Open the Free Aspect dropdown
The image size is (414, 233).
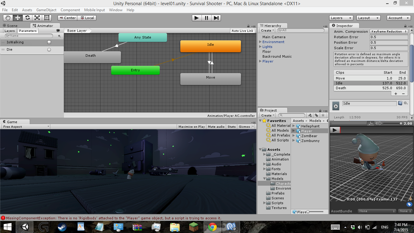click(26, 127)
